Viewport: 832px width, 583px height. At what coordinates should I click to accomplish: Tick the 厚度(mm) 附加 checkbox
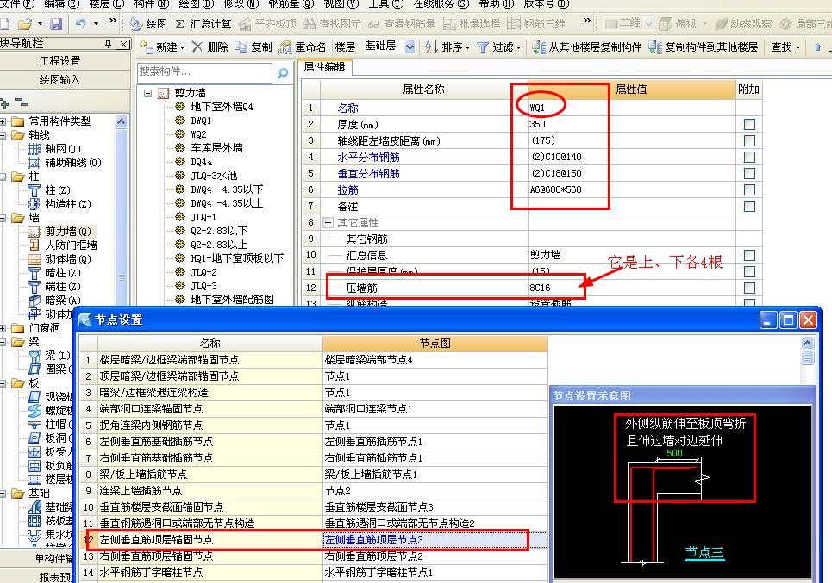pos(749,124)
